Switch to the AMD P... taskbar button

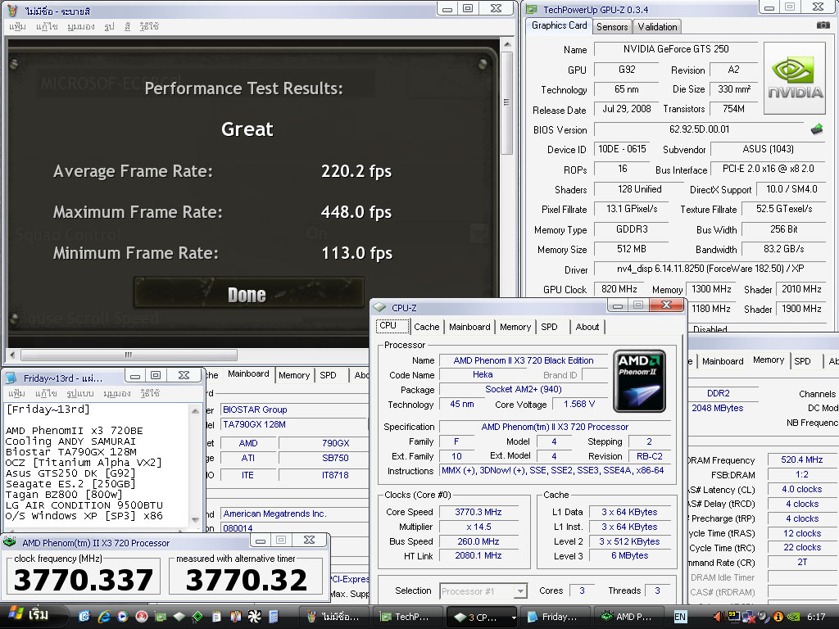(630, 617)
